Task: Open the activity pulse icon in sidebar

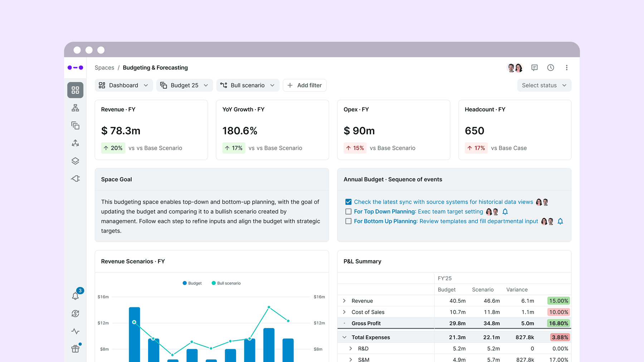Action: [x=75, y=331]
